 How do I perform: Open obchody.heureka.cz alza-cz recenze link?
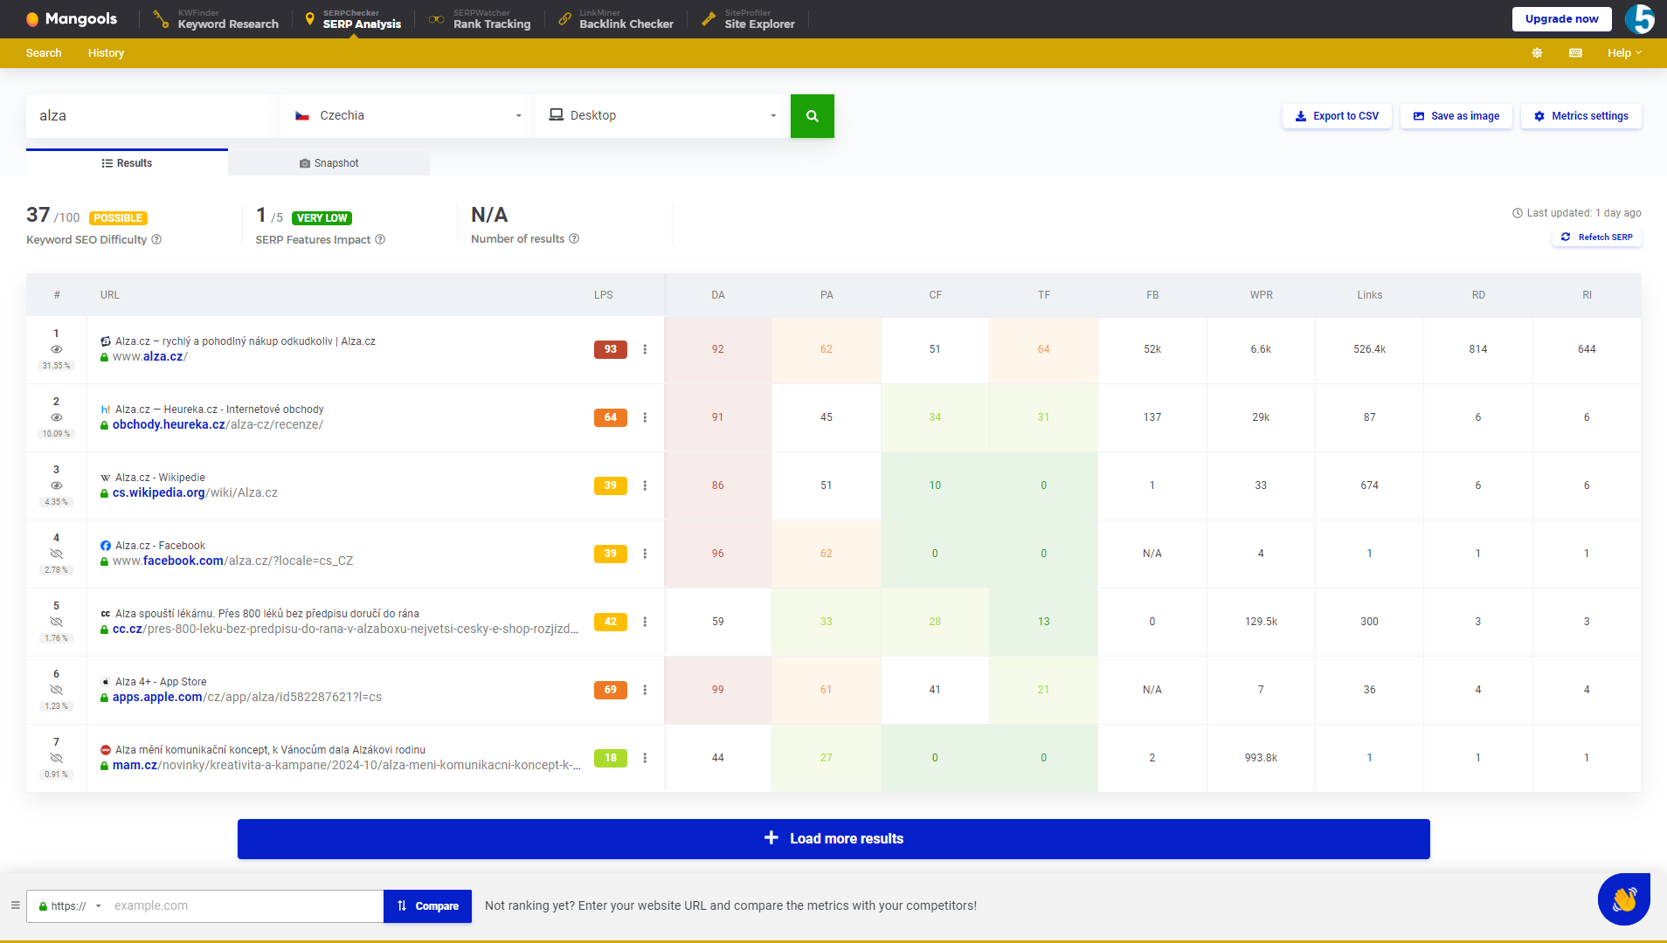pos(218,425)
